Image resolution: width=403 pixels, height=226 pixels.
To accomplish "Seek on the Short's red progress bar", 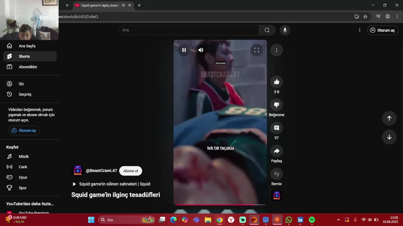I will point(220,205).
